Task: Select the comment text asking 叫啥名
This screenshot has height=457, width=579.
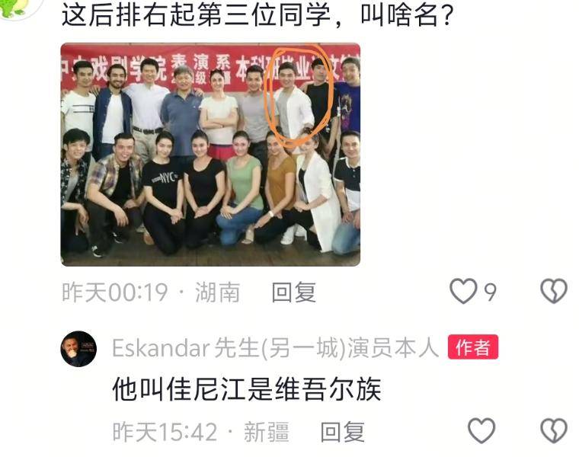Action: [x=258, y=15]
